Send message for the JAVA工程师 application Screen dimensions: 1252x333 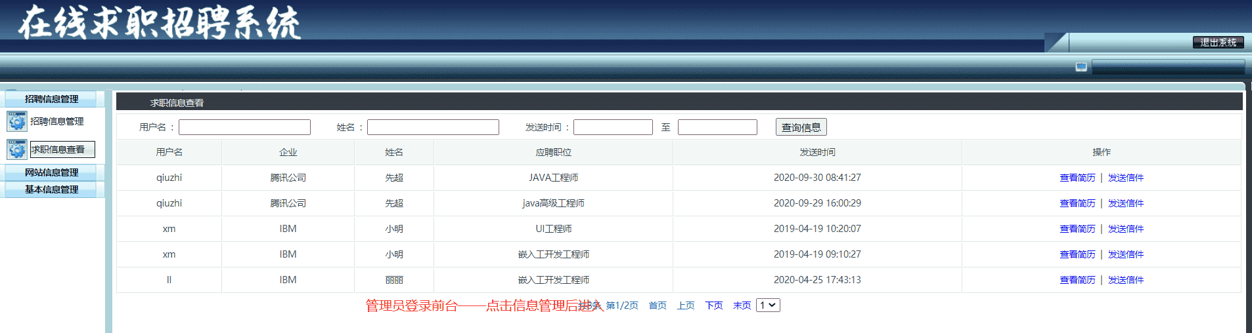(1126, 178)
